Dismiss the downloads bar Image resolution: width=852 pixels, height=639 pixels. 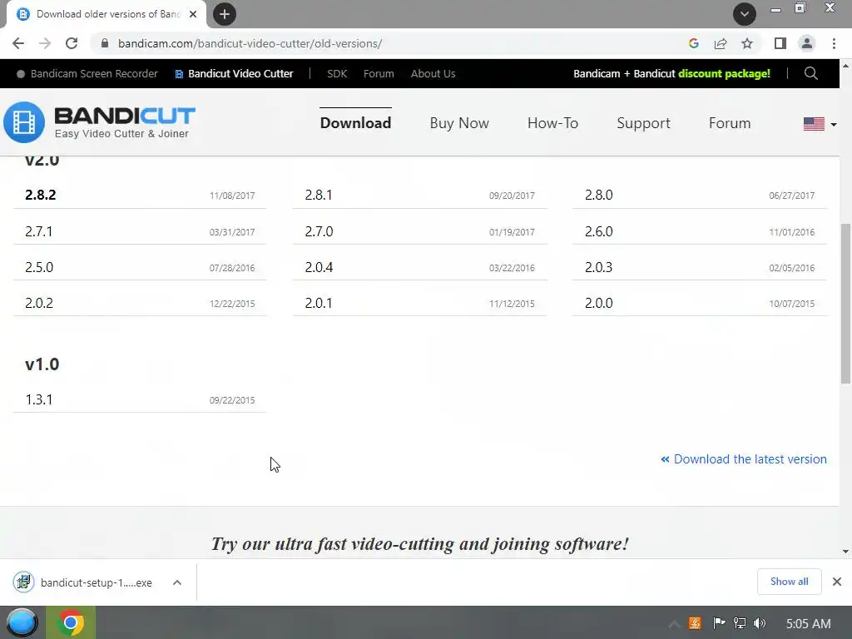pyautogui.click(x=837, y=582)
